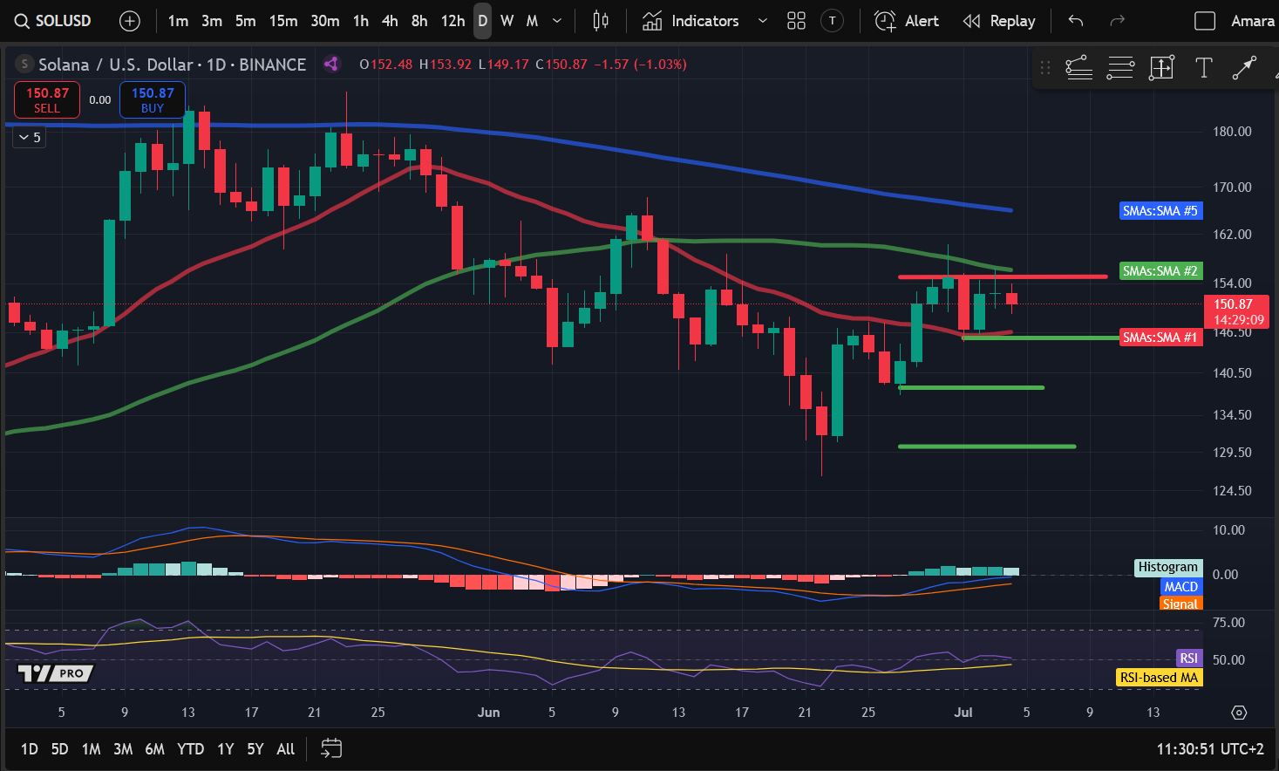Choose the 1h timeframe
Viewport: 1279px width, 771px height.
click(x=361, y=21)
